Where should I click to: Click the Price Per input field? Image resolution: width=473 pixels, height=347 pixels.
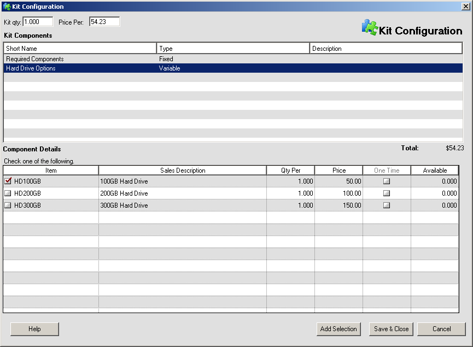click(104, 22)
